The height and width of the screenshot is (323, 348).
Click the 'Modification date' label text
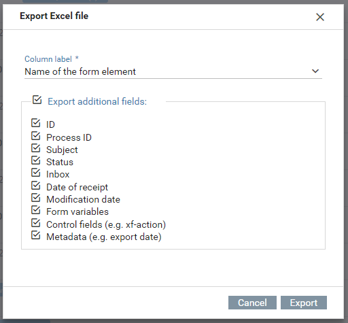(x=83, y=199)
